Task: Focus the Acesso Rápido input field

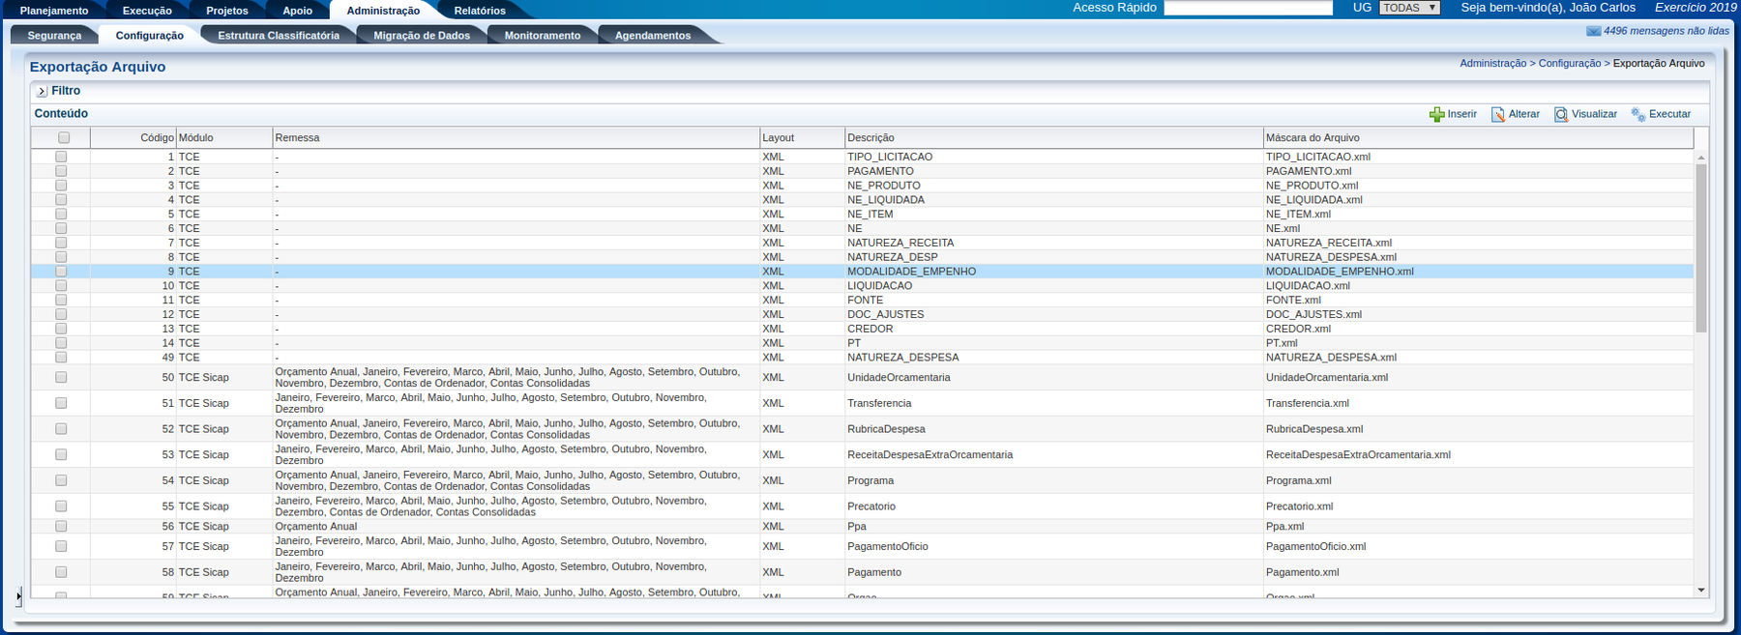Action: 1248,8
